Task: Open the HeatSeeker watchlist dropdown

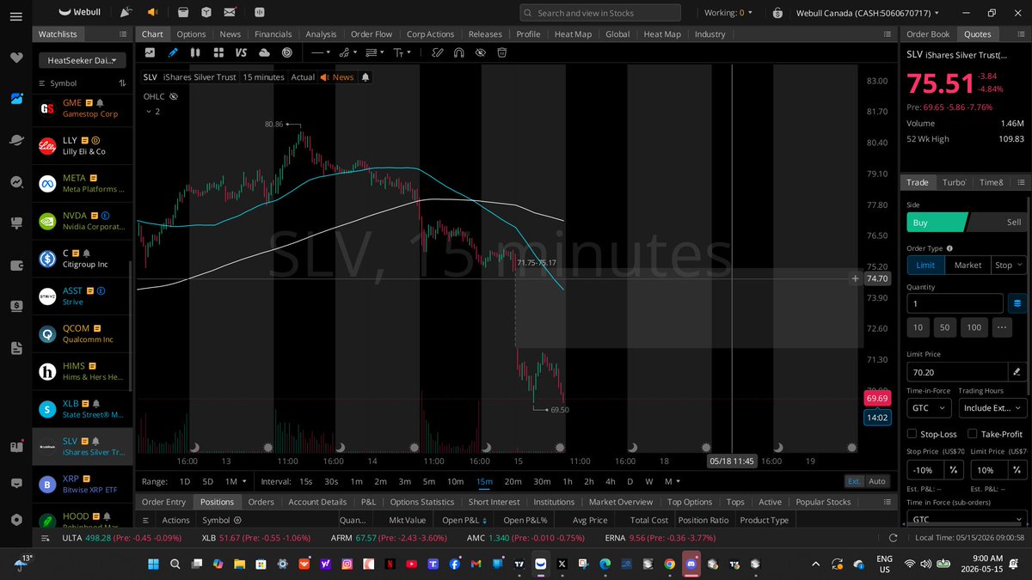Action: click(x=83, y=60)
